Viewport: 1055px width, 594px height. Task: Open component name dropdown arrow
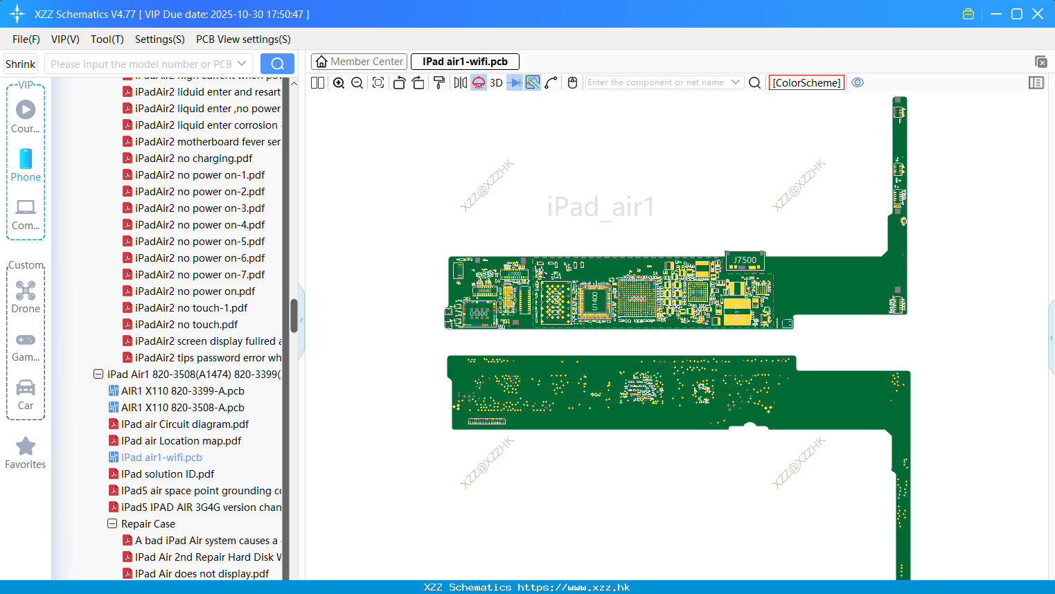coord(736,82)
